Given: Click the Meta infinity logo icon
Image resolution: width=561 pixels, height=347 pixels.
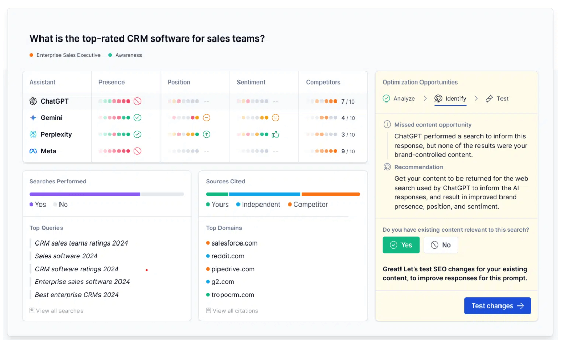Looking at the screenshot, I should [x=33, y=151].
